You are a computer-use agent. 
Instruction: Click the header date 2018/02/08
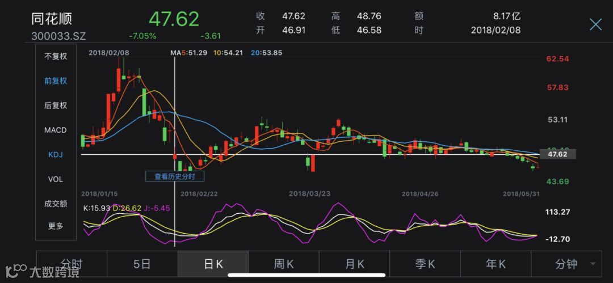tap(496, 30)
